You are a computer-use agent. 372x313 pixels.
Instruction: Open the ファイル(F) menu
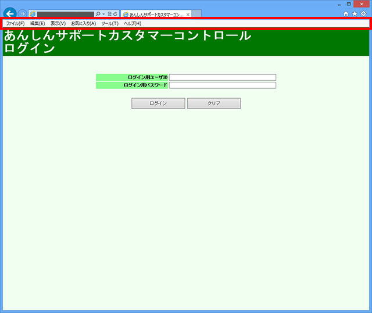pos(15,23)
